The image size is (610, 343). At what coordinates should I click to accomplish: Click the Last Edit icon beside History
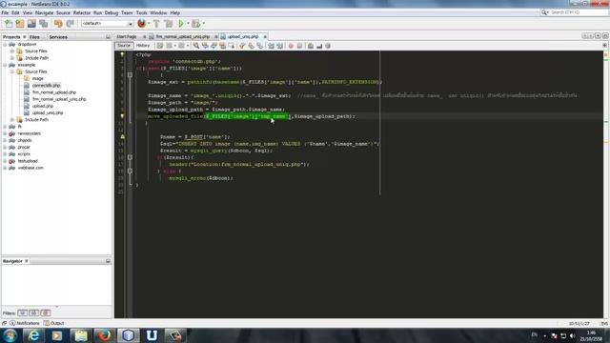coord(160,46)
